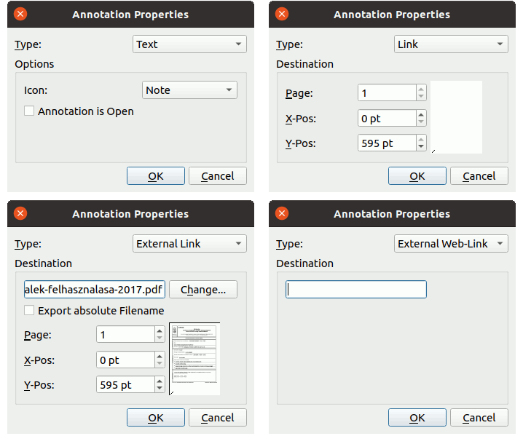Toggle the Export absolute Filename checkbox
The height and width of the screenshot is (444, 523).
point(30,311)
